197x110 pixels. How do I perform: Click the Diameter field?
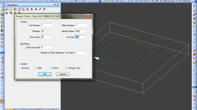tap(46, 31)
